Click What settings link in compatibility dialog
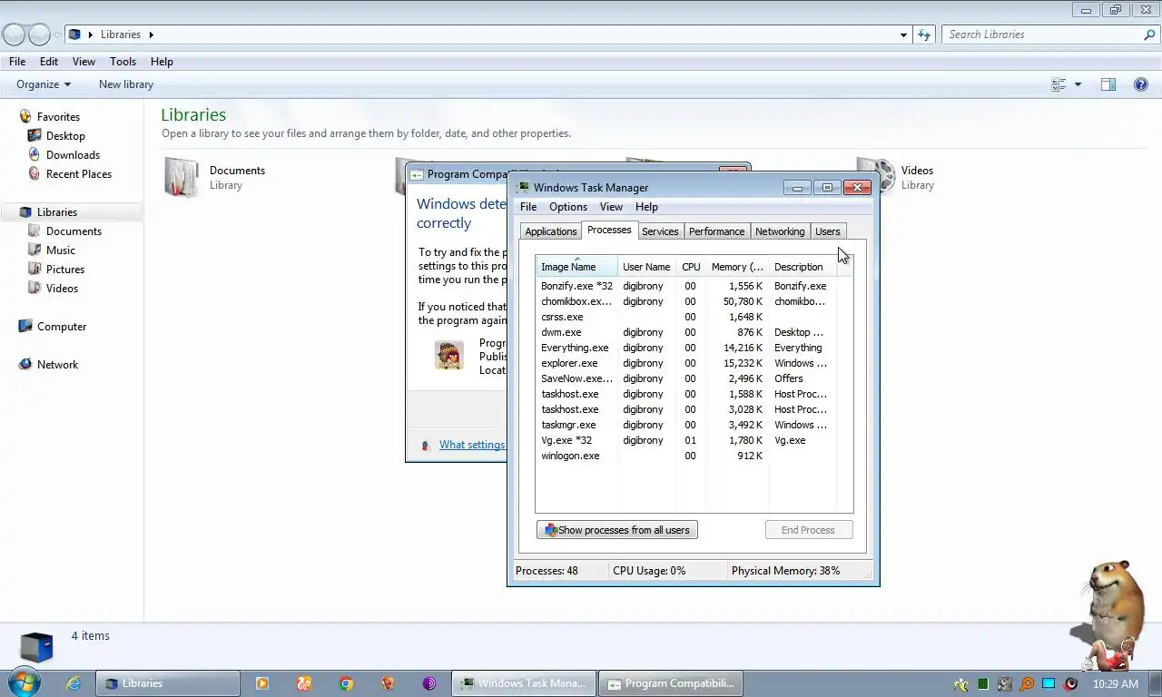This screenshot has width=1162, height=697. pyautogui.click(x=472, y=445)
